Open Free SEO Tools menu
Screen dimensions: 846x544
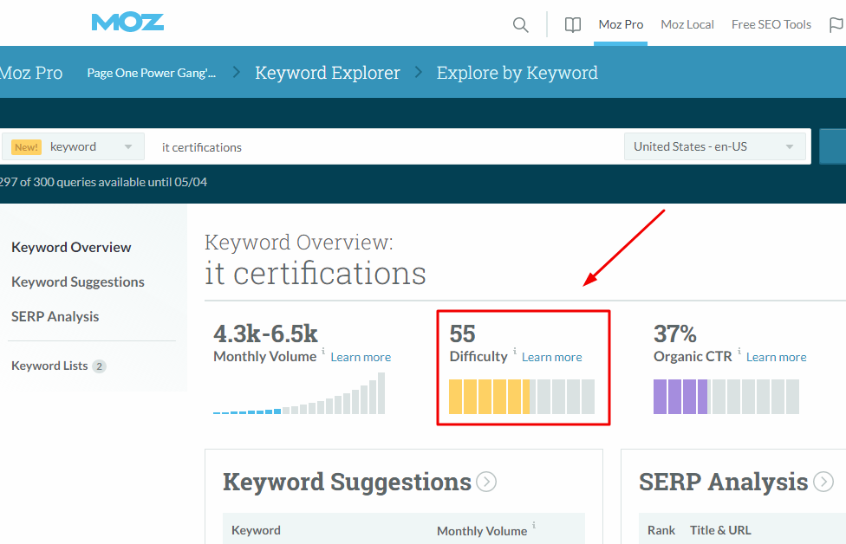pyautogui.click(x=771, y=24)
